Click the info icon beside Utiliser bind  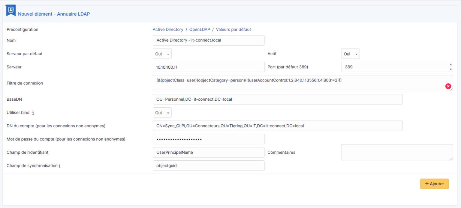click(33, 113)
